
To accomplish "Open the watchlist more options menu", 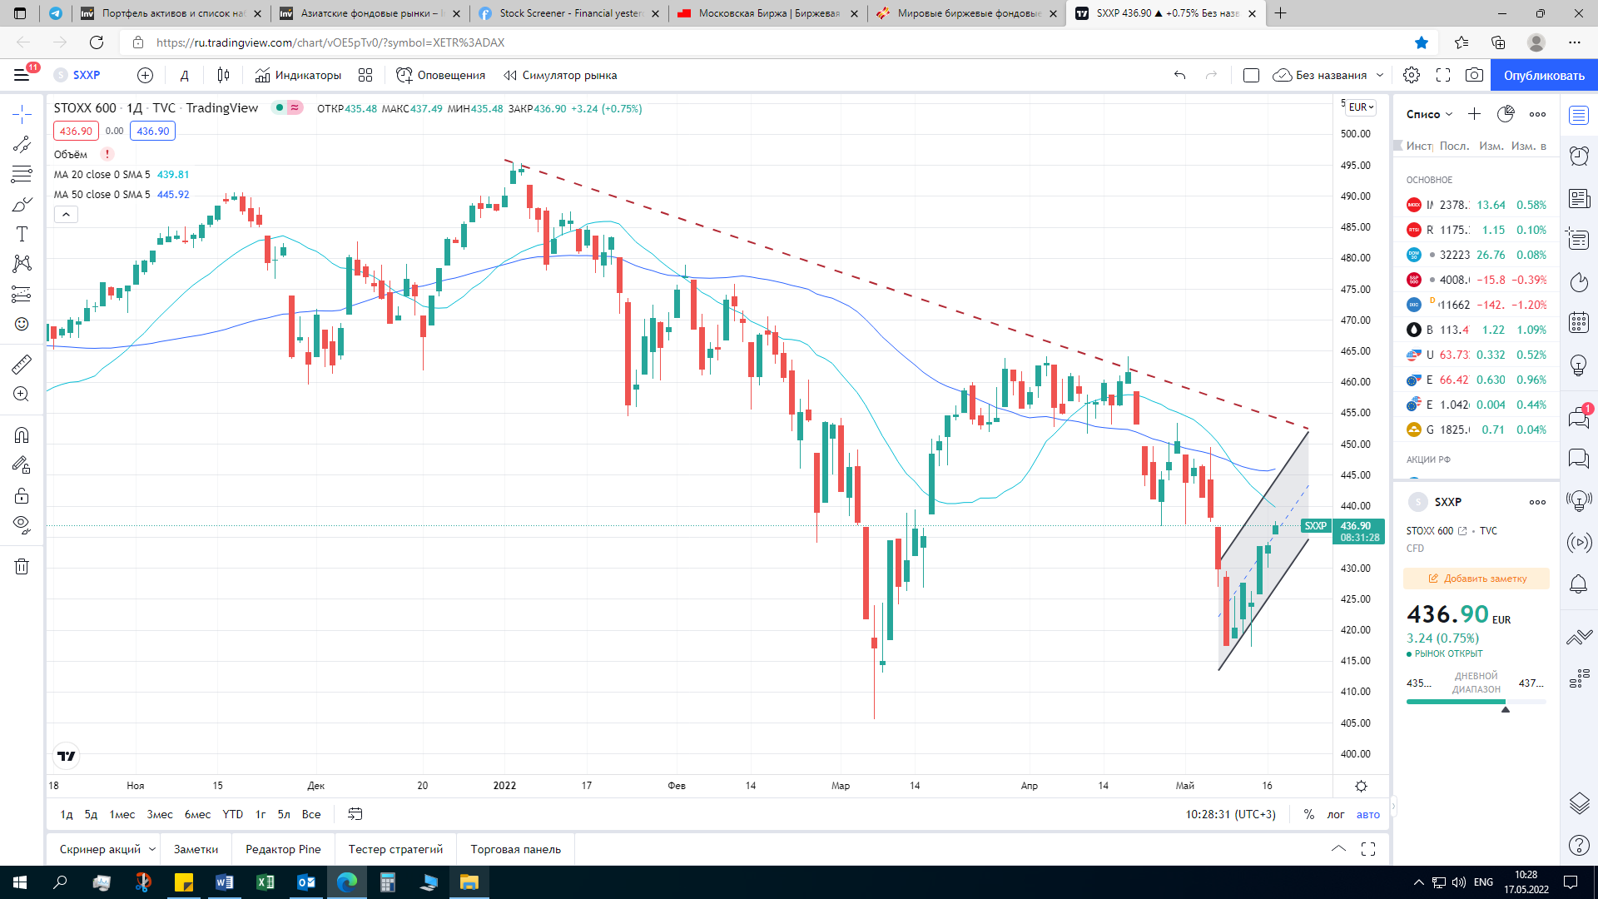I will pos(1537,114).
